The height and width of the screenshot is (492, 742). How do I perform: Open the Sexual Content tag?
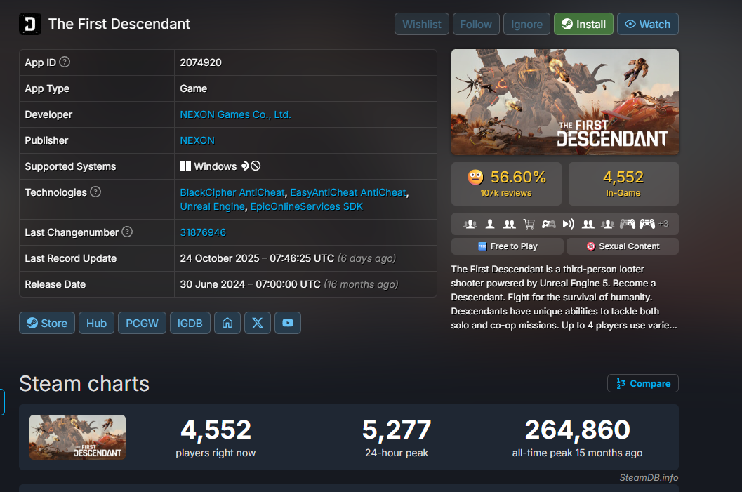click(x=623, y=246)
